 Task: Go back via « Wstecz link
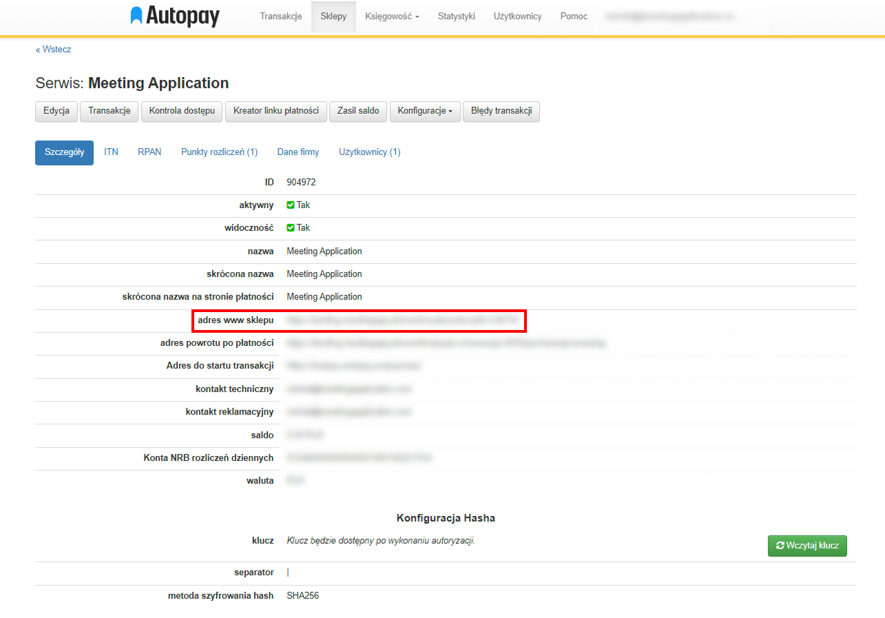(53, 50)
